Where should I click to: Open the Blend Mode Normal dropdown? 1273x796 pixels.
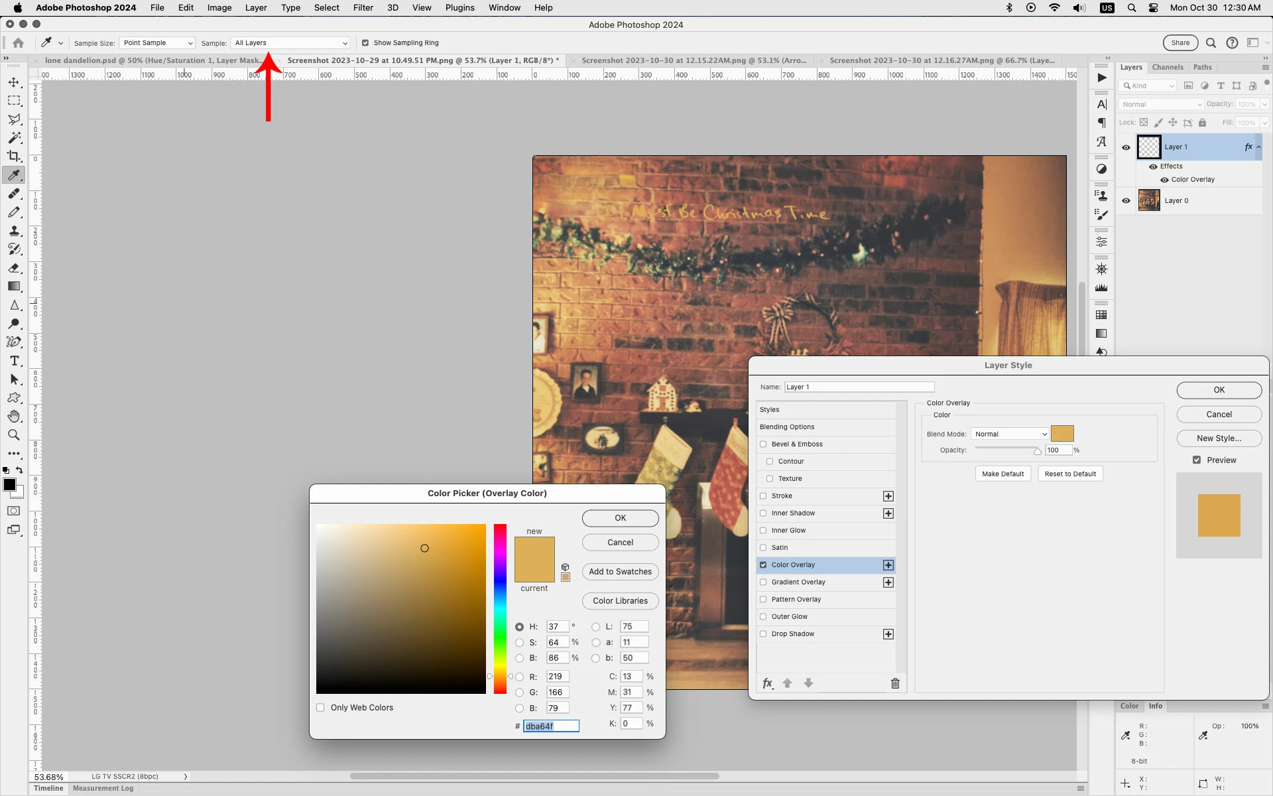(1010, 434)
